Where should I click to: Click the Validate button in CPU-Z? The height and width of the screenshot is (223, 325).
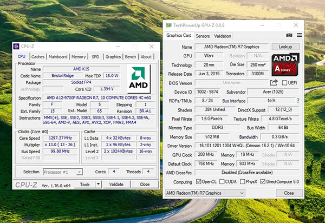(x=116, y=184)
